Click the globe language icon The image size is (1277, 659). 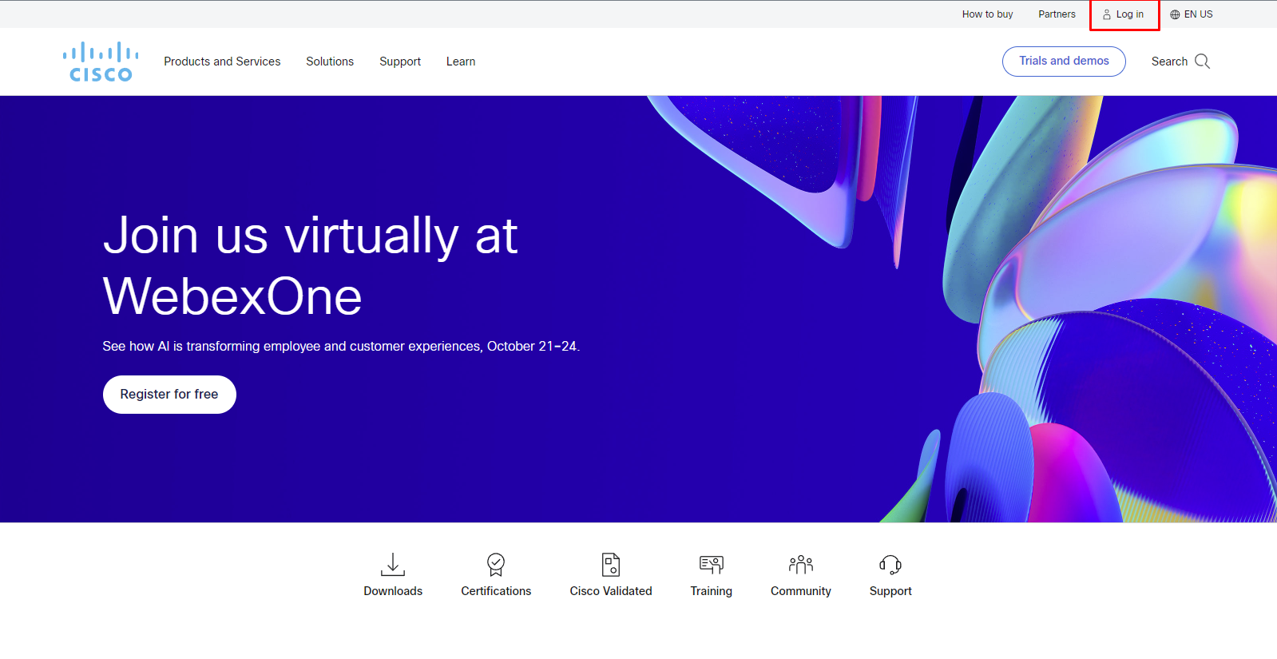(x=1175, y=14)
